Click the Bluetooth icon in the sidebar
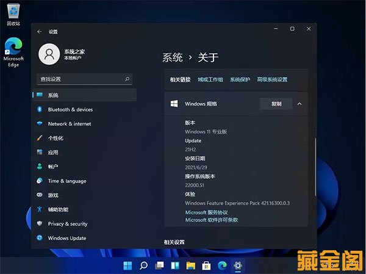The height and width of the screenshot is (274, 366). (x=40, y=109)
